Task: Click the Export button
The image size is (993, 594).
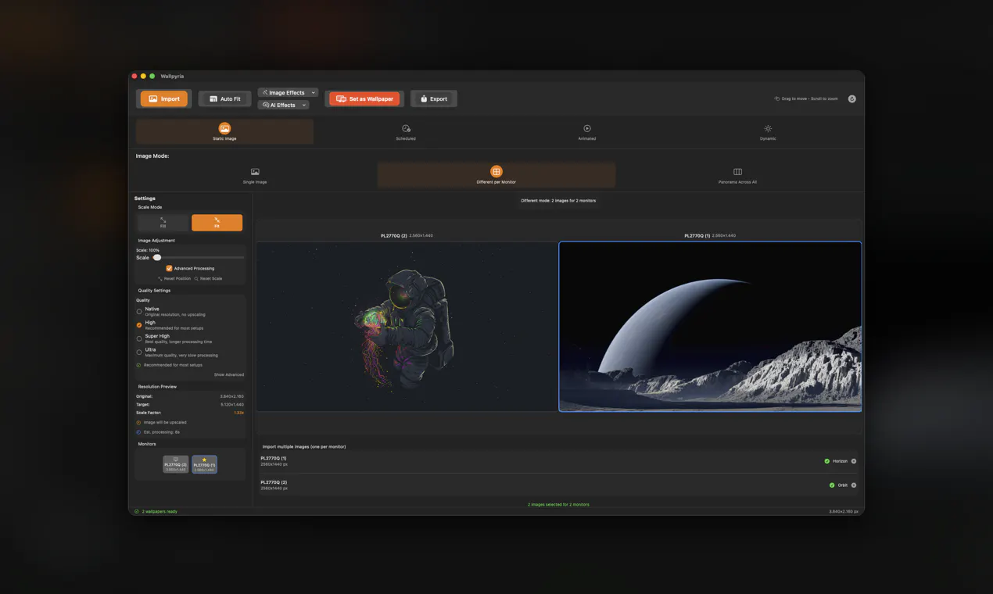Action: point(433,98)
